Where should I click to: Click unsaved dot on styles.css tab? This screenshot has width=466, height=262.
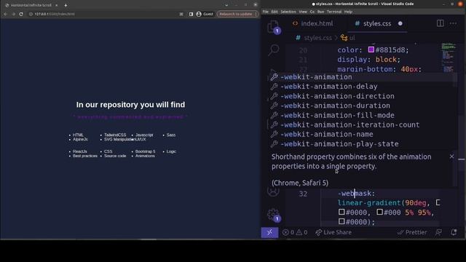pos(400,23)
